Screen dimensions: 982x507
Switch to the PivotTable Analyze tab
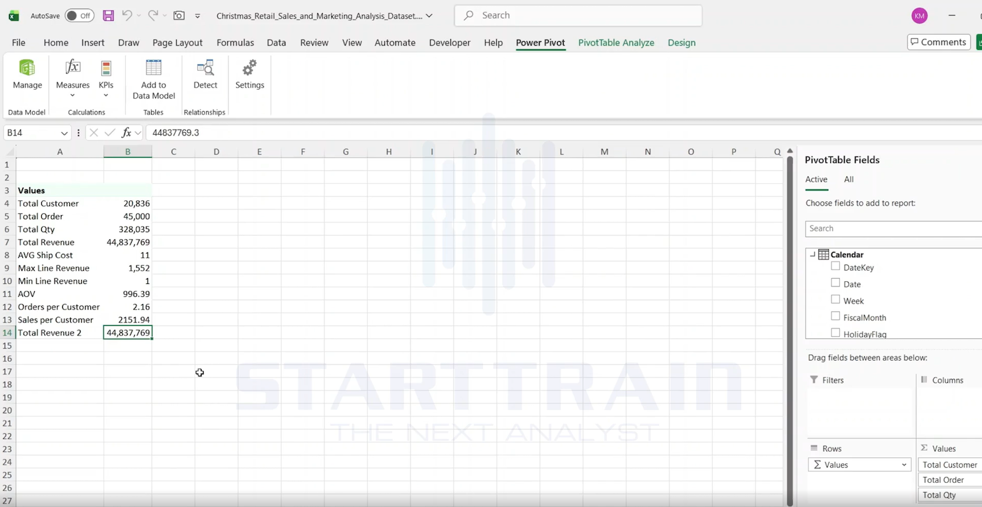616,43
